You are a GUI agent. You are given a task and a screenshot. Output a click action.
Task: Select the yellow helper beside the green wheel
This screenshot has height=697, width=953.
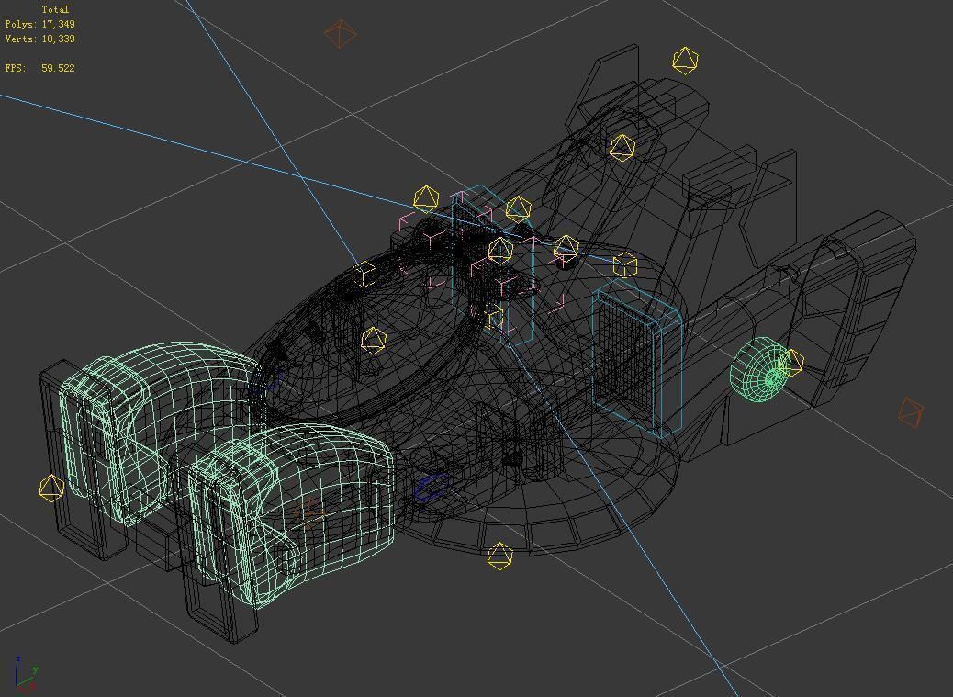792,362
